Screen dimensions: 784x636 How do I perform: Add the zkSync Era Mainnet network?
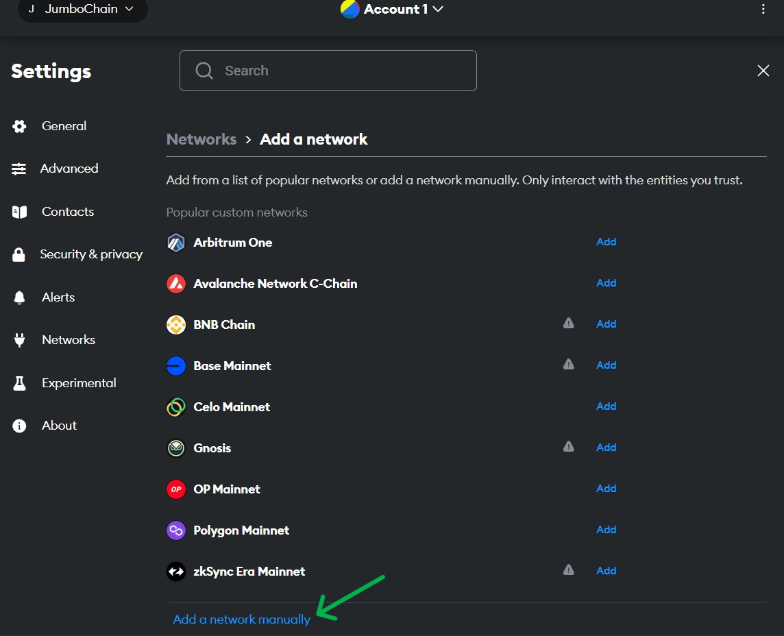(x=606, y=570)
